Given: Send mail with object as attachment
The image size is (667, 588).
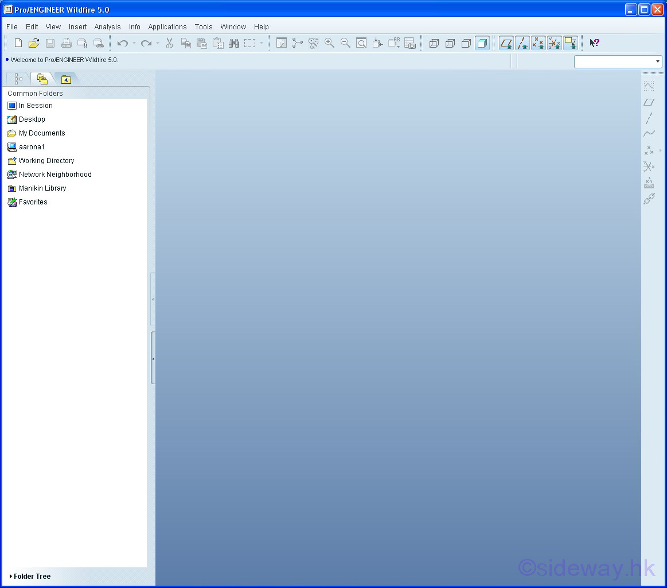Looking at the screenshot, I should [x=82, y=43].
